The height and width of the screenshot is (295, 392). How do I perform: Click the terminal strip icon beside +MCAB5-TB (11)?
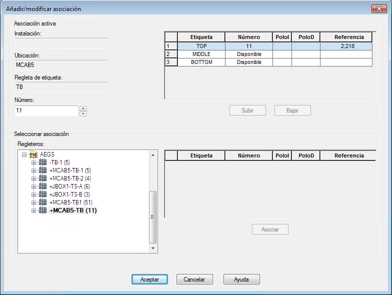click(43, 210)
